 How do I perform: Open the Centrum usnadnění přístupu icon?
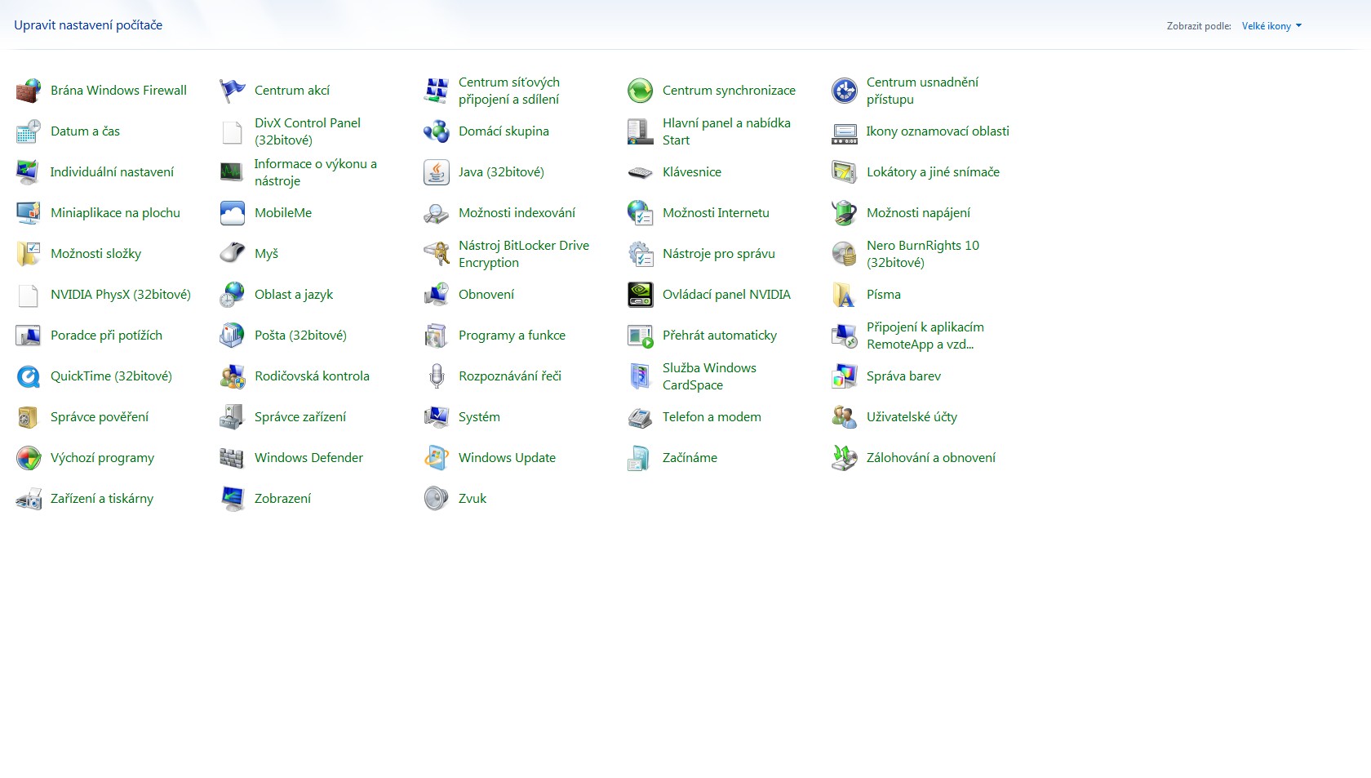(x=845, y=91)
